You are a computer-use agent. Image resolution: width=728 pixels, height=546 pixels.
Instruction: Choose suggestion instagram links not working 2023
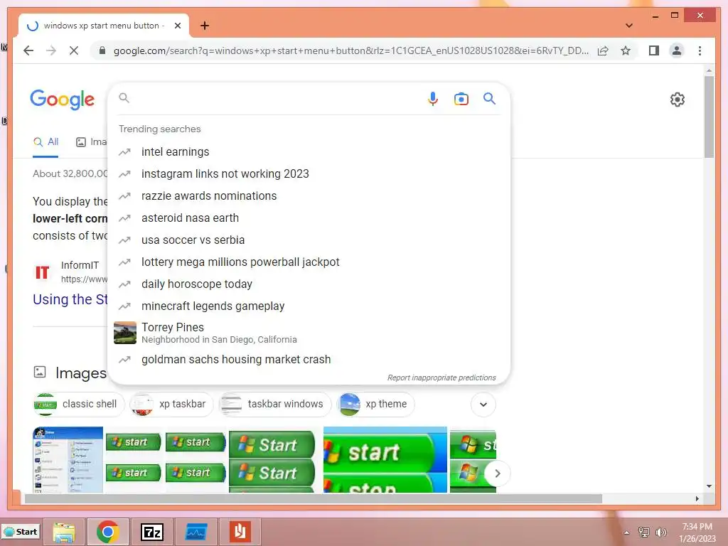(309, 173)
